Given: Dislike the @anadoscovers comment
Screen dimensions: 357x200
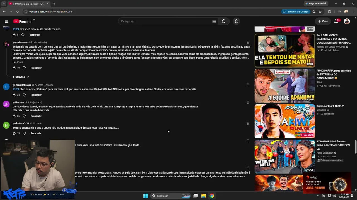Looking at the screenshot, I should (x=24, y=68).
